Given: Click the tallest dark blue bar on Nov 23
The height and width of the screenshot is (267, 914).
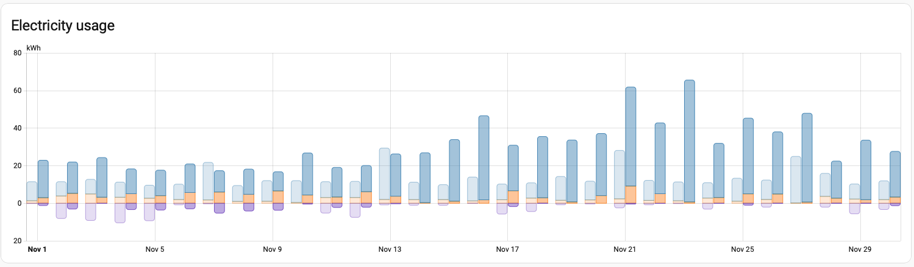Looking at the screenshot, I should click(689, 140).
